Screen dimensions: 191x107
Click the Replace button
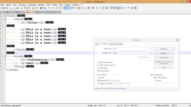[x=164, y=53]
